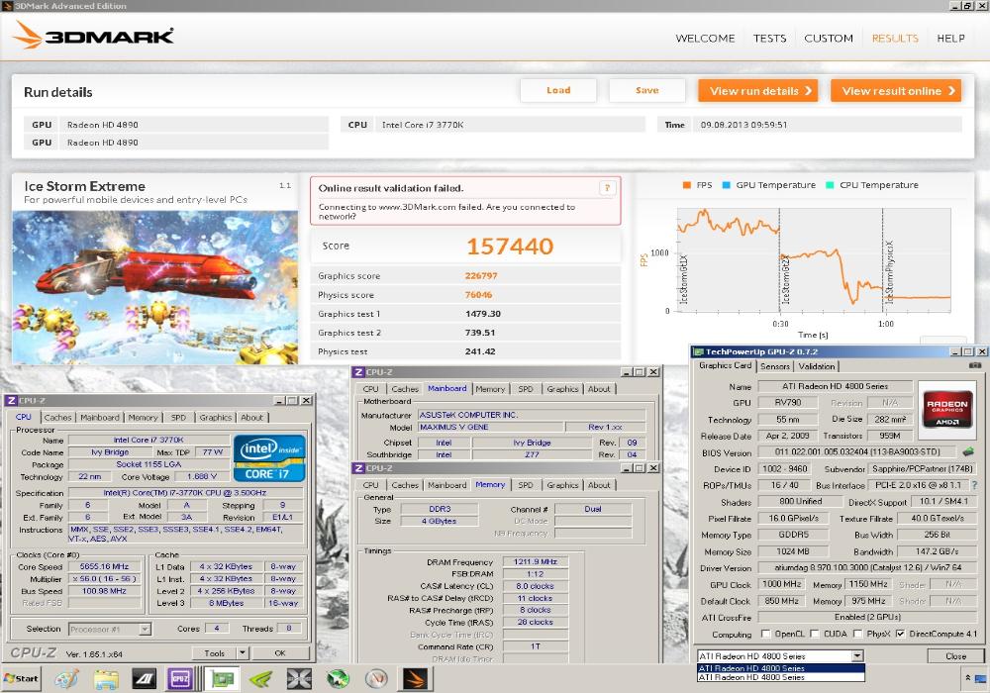Click the Tools button in CPU-Z
Viewport: 990px width, 693px height.
click(x=214, y=653)
